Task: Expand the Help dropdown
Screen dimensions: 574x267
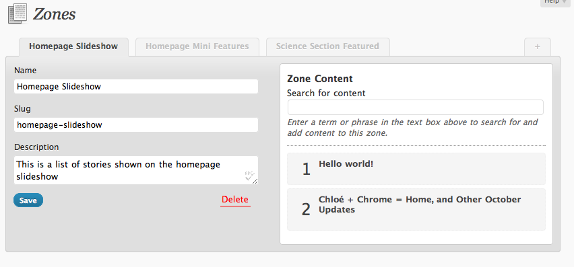Action: coord(555,2)
